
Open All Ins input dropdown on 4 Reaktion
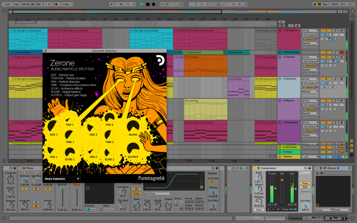tap(310, 79)
